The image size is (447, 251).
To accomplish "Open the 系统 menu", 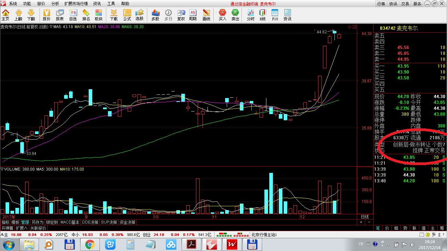I will coord(13,4).
